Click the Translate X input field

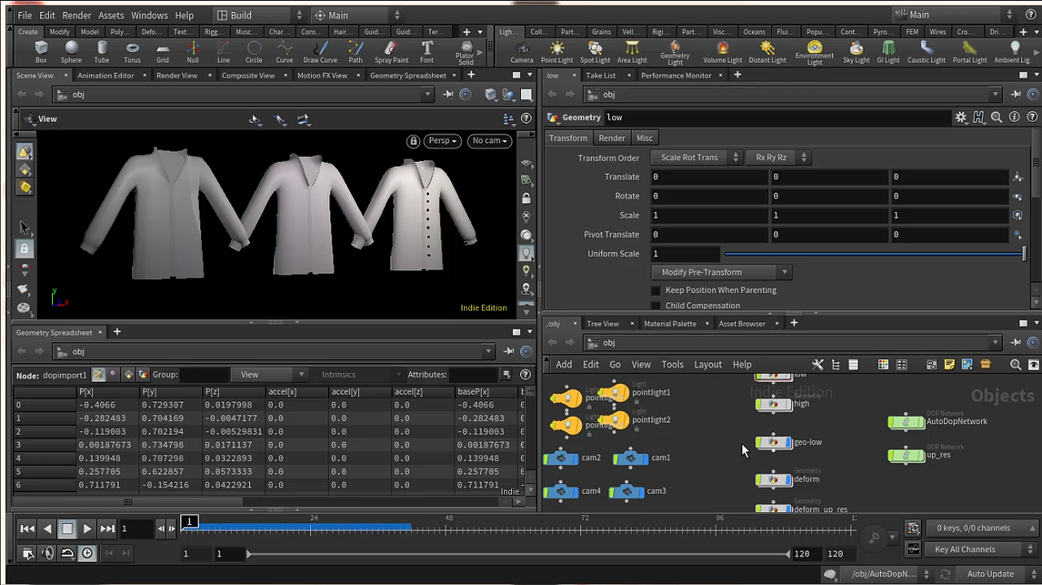(x=709, y=177)
